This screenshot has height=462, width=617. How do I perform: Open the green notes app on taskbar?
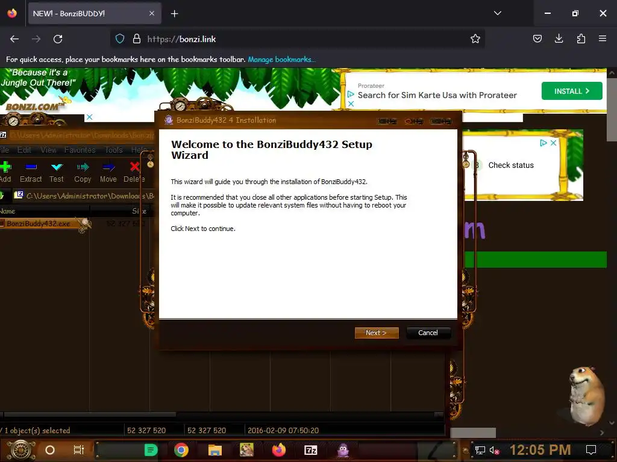151,450
